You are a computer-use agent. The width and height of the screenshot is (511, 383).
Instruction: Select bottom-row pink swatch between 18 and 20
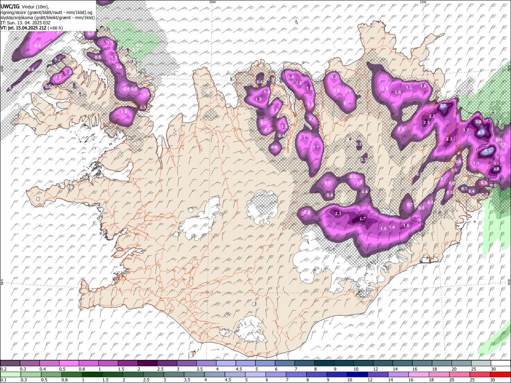point(438,374)
